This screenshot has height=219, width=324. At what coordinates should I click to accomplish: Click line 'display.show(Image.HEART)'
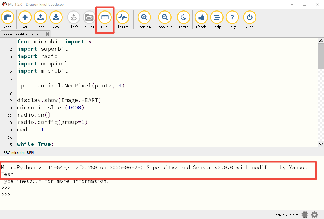pos(59,100)
